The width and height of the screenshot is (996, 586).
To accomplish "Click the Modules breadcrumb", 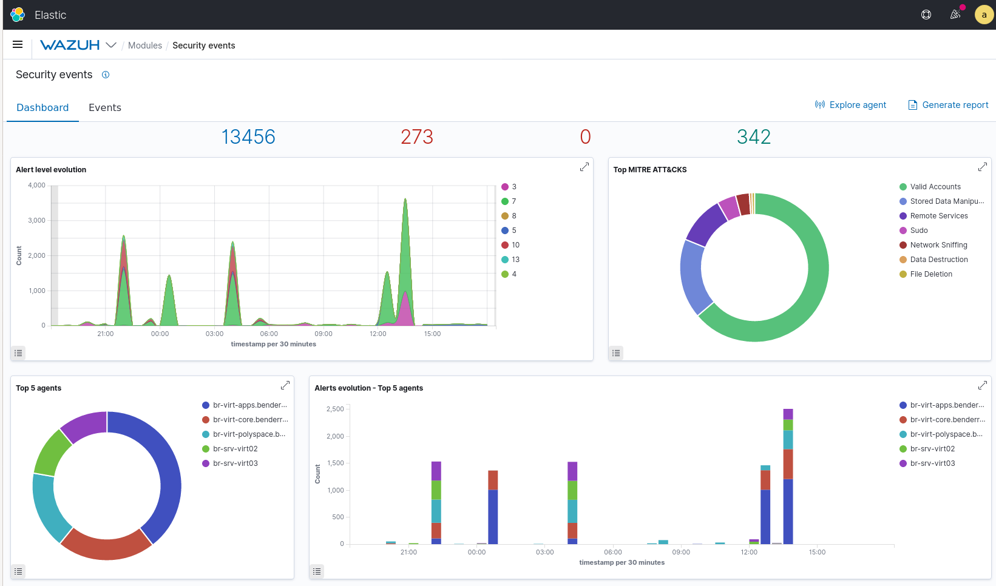I will (x=145, y=45).
